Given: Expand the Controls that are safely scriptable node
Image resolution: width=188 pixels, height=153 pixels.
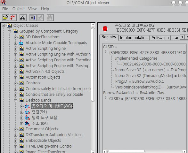Looking at the screenshot, I should 15,95.
